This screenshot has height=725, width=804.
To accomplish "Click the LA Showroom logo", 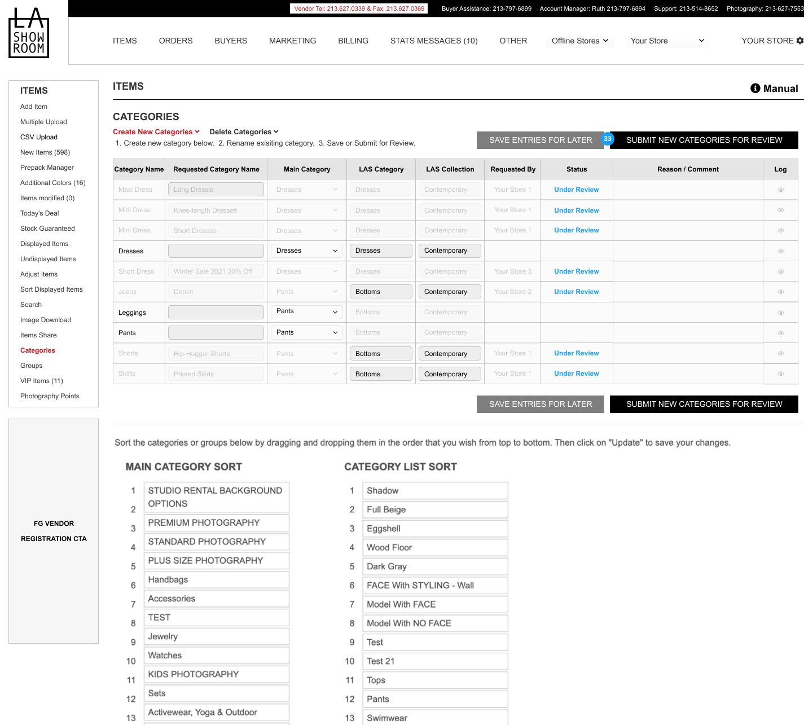I will 29,33.
